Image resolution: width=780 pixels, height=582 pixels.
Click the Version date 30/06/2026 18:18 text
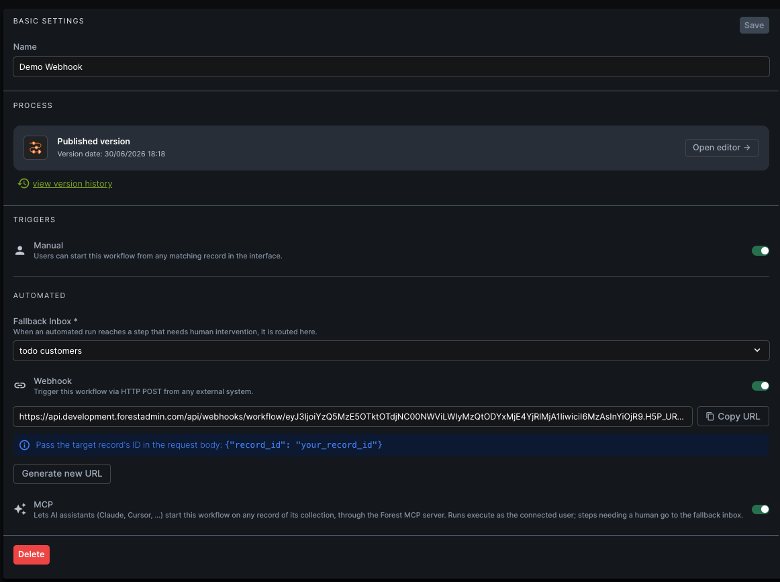point(111,154)
